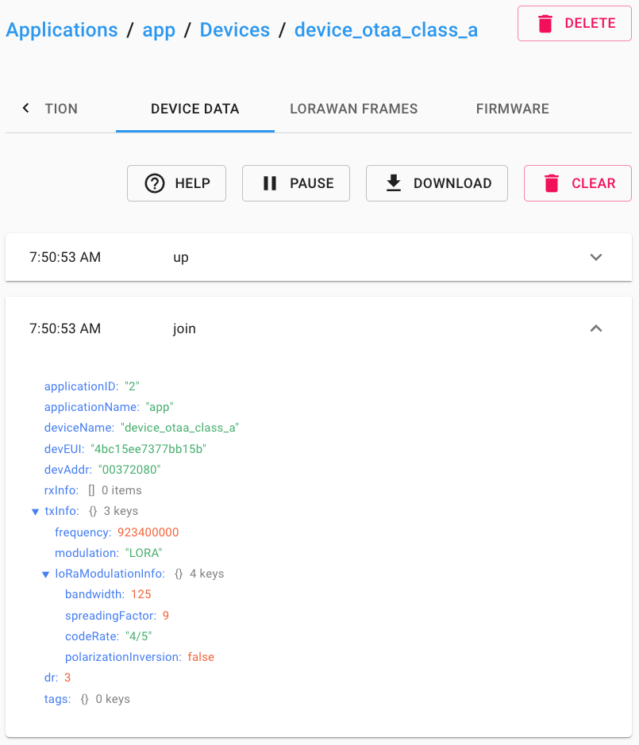Navigate to the Devices breadcrumb link
The height and width of the screenshot is (745, 639).
point(234,30)
